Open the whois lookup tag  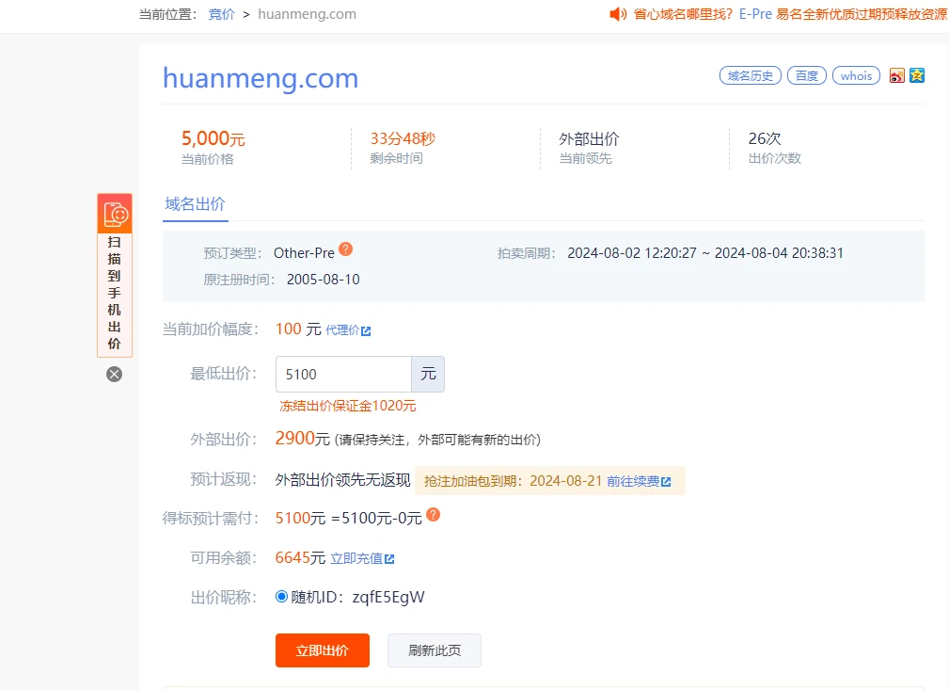(856, 76)
